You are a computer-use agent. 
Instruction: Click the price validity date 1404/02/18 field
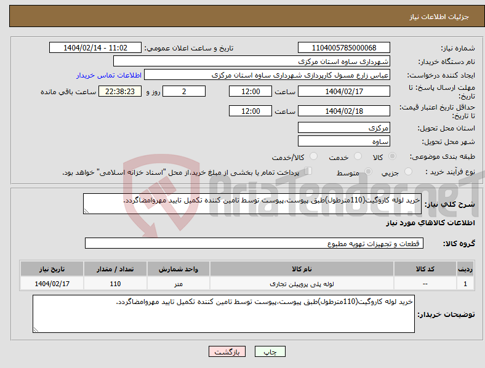point(343,111)
